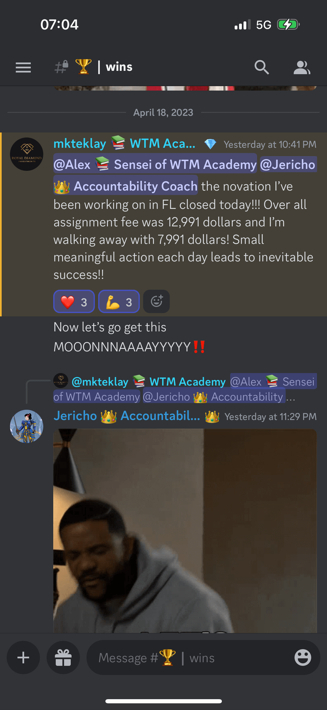Open the emoji picker smiley
Image resolution: width=327 pixels, height=710 pixels.
pyautogui.click(x=303, y=657)
